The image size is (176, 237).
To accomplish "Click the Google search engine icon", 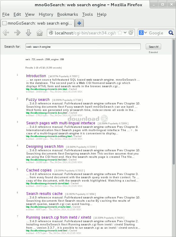I will (141, 33).
